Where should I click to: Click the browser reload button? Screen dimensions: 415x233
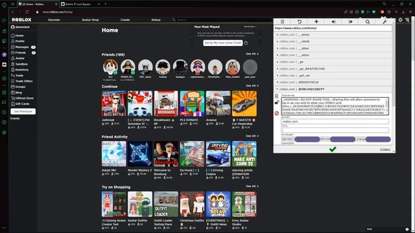(27, 12)
